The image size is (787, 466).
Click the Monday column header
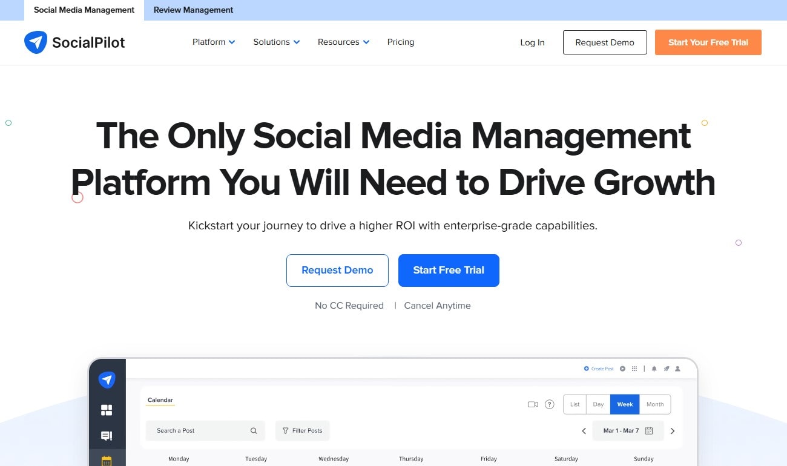[x=179, y=459]
